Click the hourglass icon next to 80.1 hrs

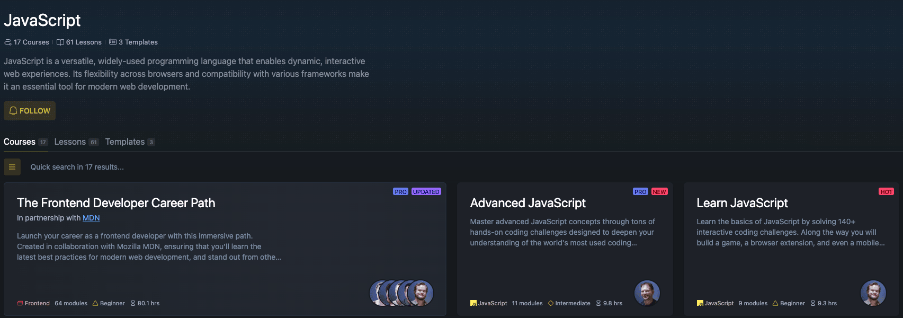[133, 303]
